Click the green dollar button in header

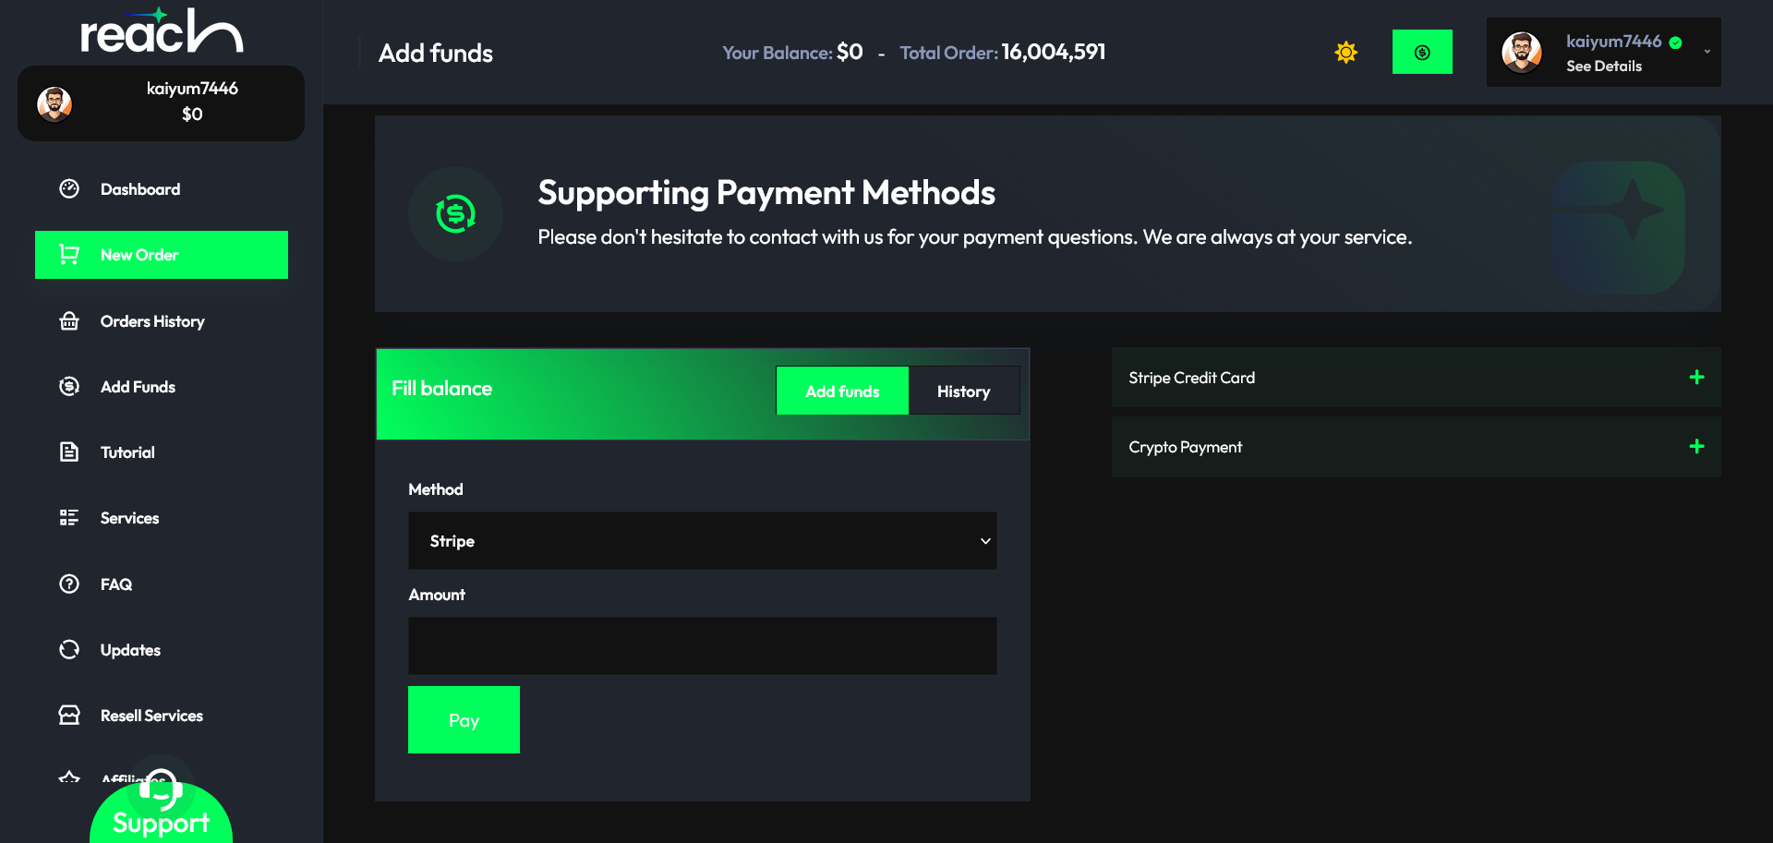1422,52
